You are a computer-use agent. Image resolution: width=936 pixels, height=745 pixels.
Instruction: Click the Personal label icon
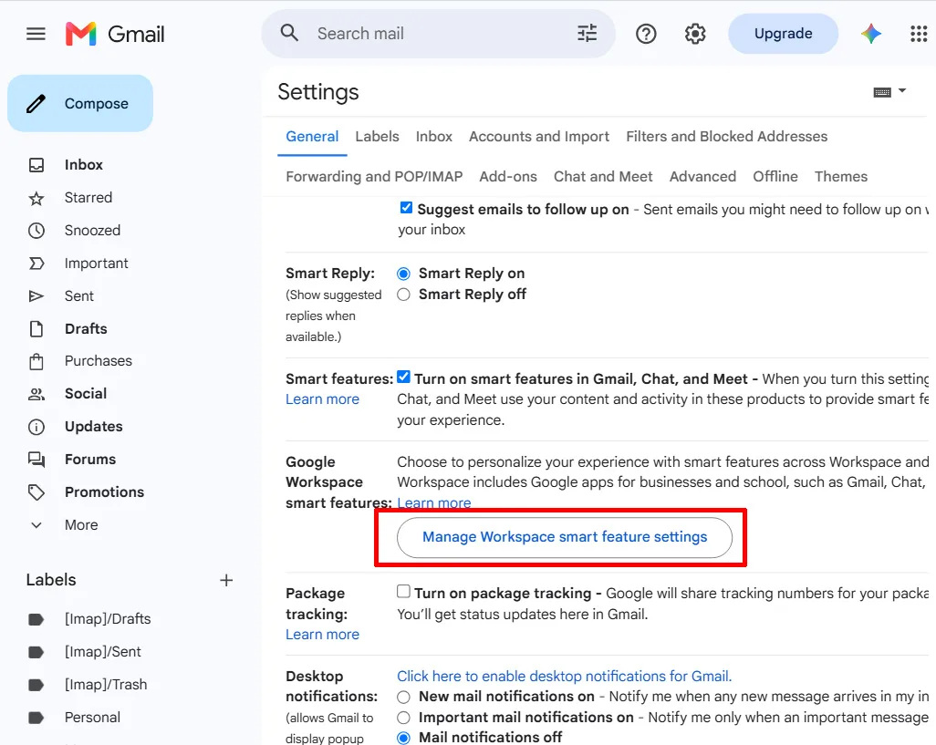click(x=36, y=719)
